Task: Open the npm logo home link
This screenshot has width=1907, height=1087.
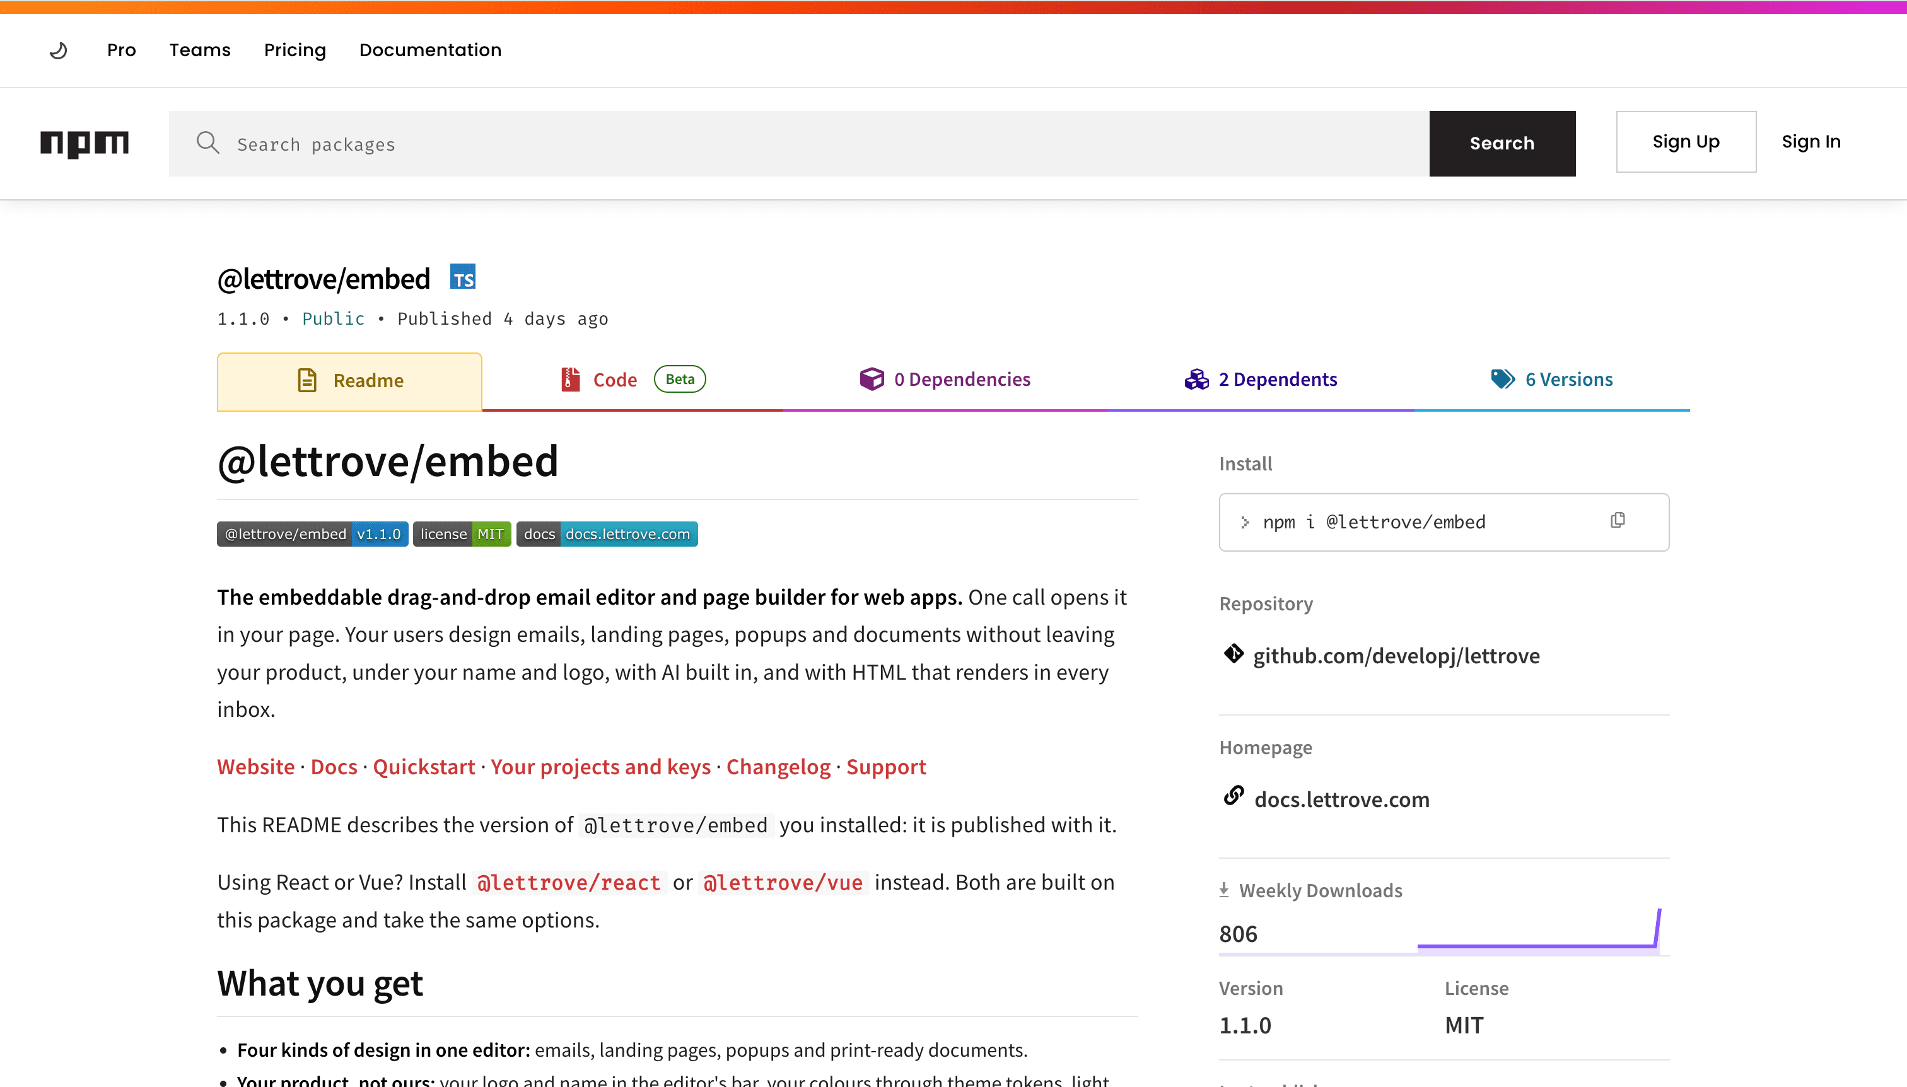Action: pos(85,143)
